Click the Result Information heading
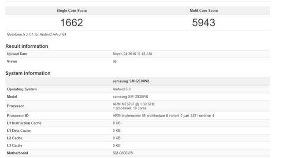 tap(27, 46)
